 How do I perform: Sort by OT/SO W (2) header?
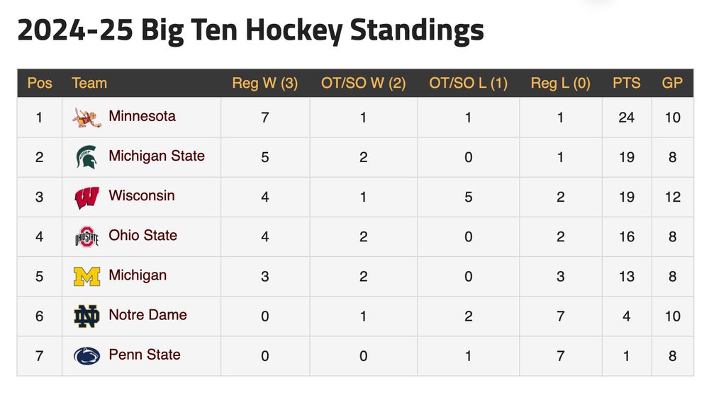(x=363, y=83)
